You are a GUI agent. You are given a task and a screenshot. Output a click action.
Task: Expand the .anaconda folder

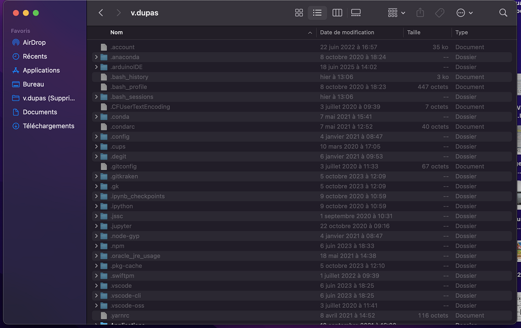[x=96, y=57]
